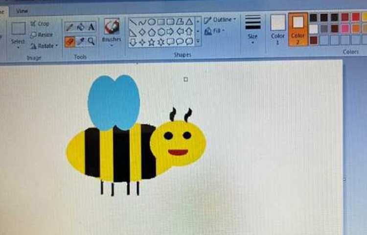Screen dimensions: 367x235
Task: Choose the Diamond shape
Action: tap(142, 32)
